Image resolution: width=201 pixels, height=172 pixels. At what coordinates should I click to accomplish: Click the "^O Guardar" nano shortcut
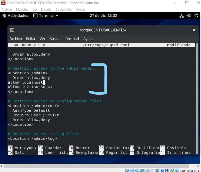point(50,148)
